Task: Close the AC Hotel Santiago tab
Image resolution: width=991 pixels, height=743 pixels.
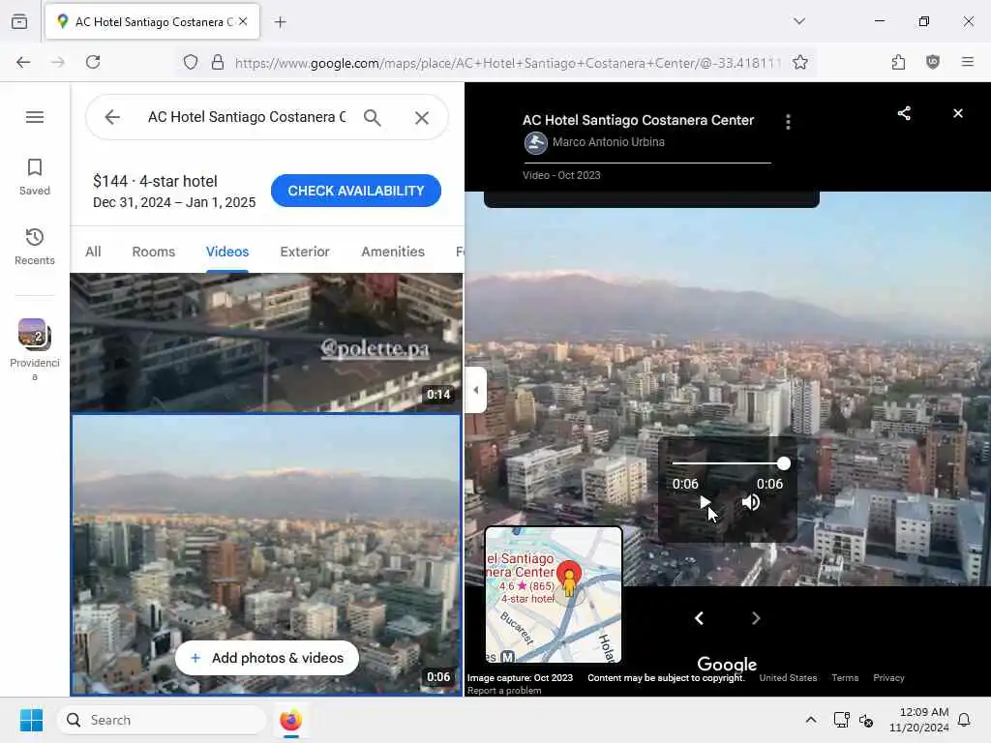Action: 243,21
